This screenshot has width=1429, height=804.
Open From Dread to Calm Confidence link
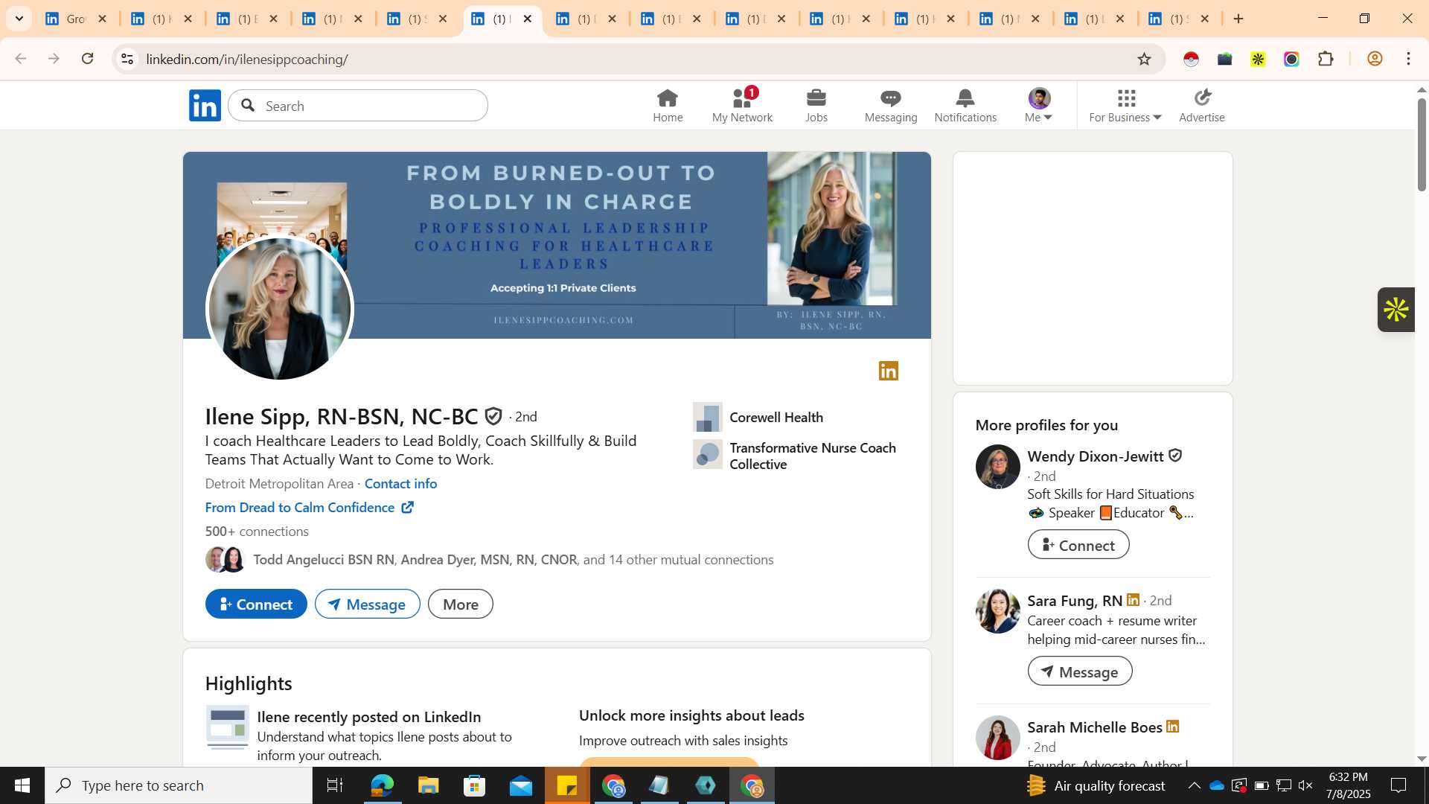coord(309,507)
